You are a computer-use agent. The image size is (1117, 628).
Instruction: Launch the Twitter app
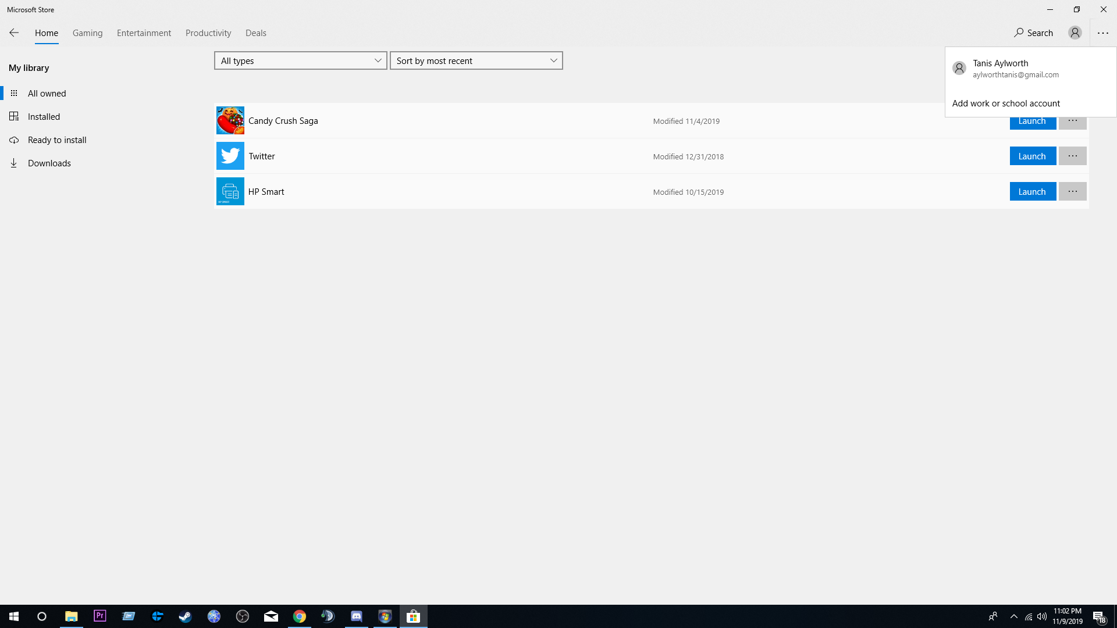(1032, 156)
